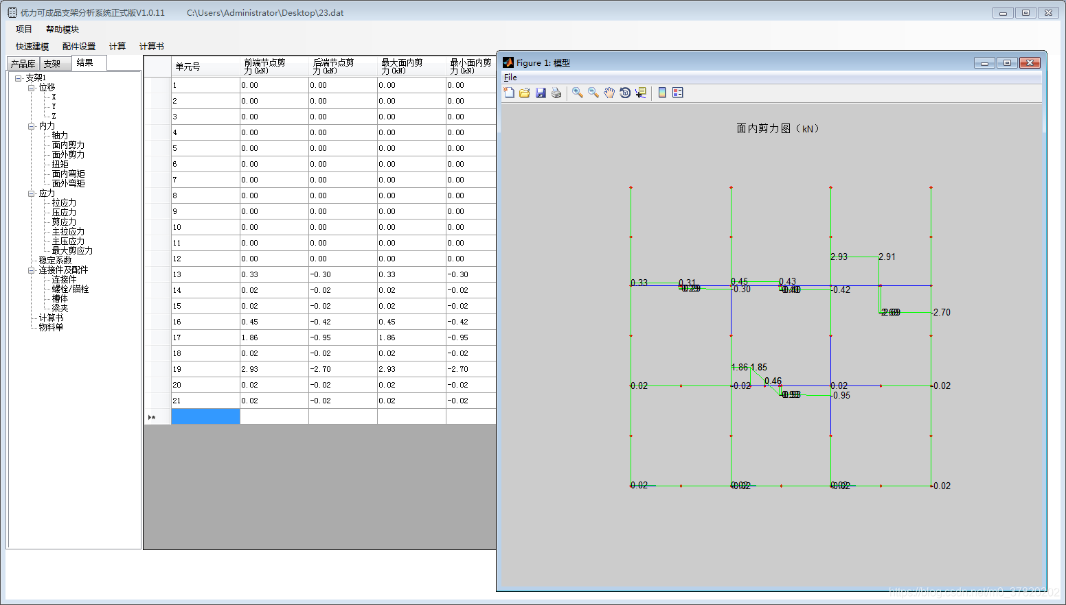1066x605 pixels.
Task: Click the 1.86 cell in row 17
Action: coord(274,337)
